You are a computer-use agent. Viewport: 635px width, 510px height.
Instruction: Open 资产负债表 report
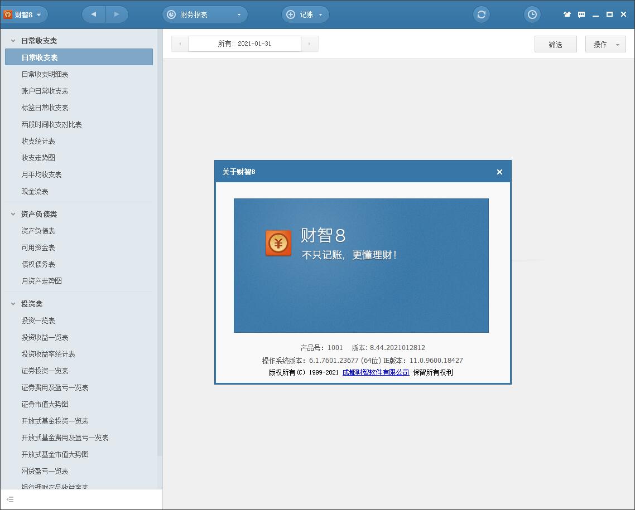[x=38, y=231]
